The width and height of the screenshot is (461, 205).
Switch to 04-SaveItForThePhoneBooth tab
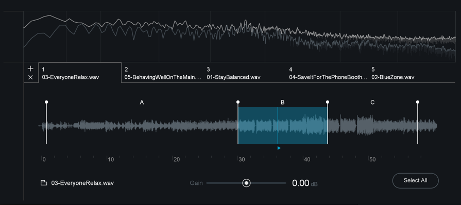pos(327,74)
